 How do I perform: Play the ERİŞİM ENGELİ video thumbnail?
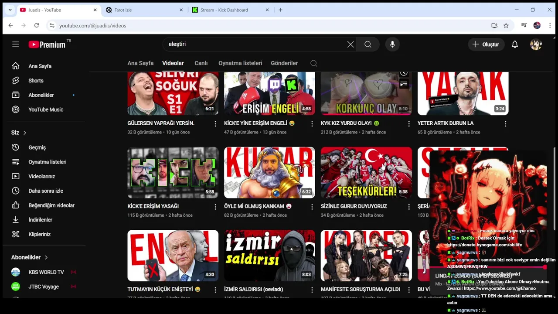[x=269, y=93]
